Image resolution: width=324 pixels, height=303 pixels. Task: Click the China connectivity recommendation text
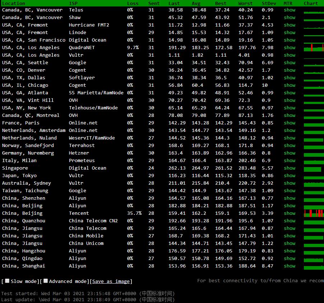click(260, 280)
